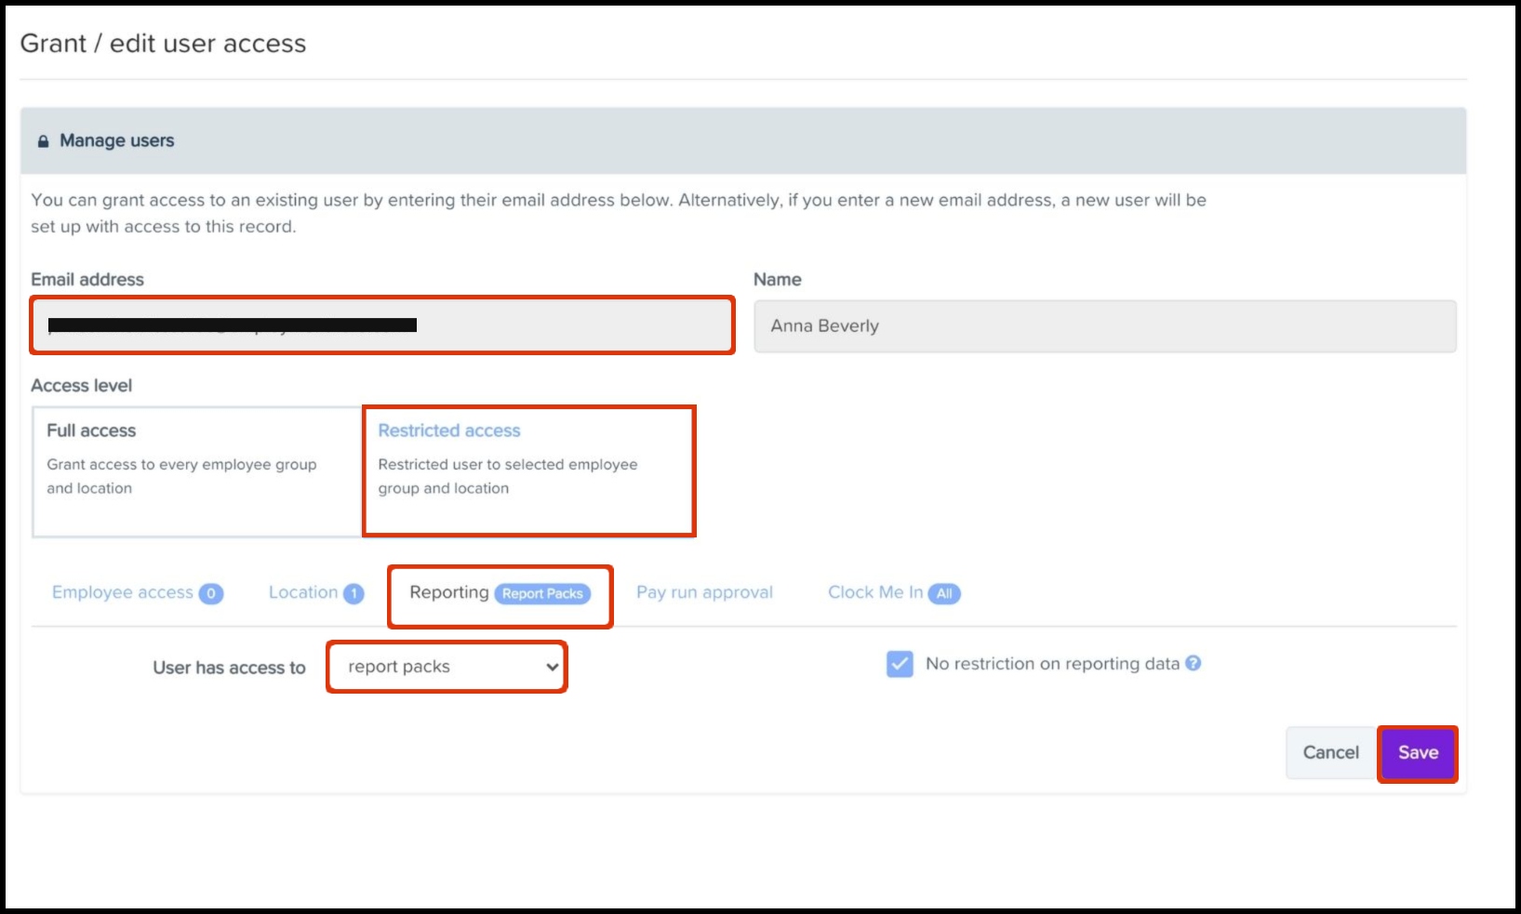Choose the Restricted access level option
Viewport: 1521px width, 914px height.
click(528, 471)
